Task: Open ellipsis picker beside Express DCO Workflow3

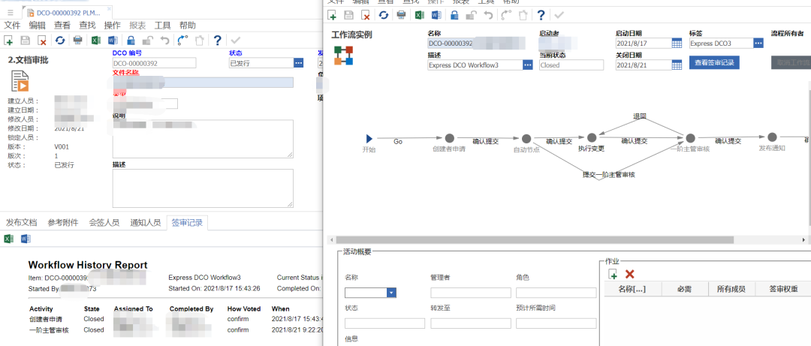Action: click(528, 65)
